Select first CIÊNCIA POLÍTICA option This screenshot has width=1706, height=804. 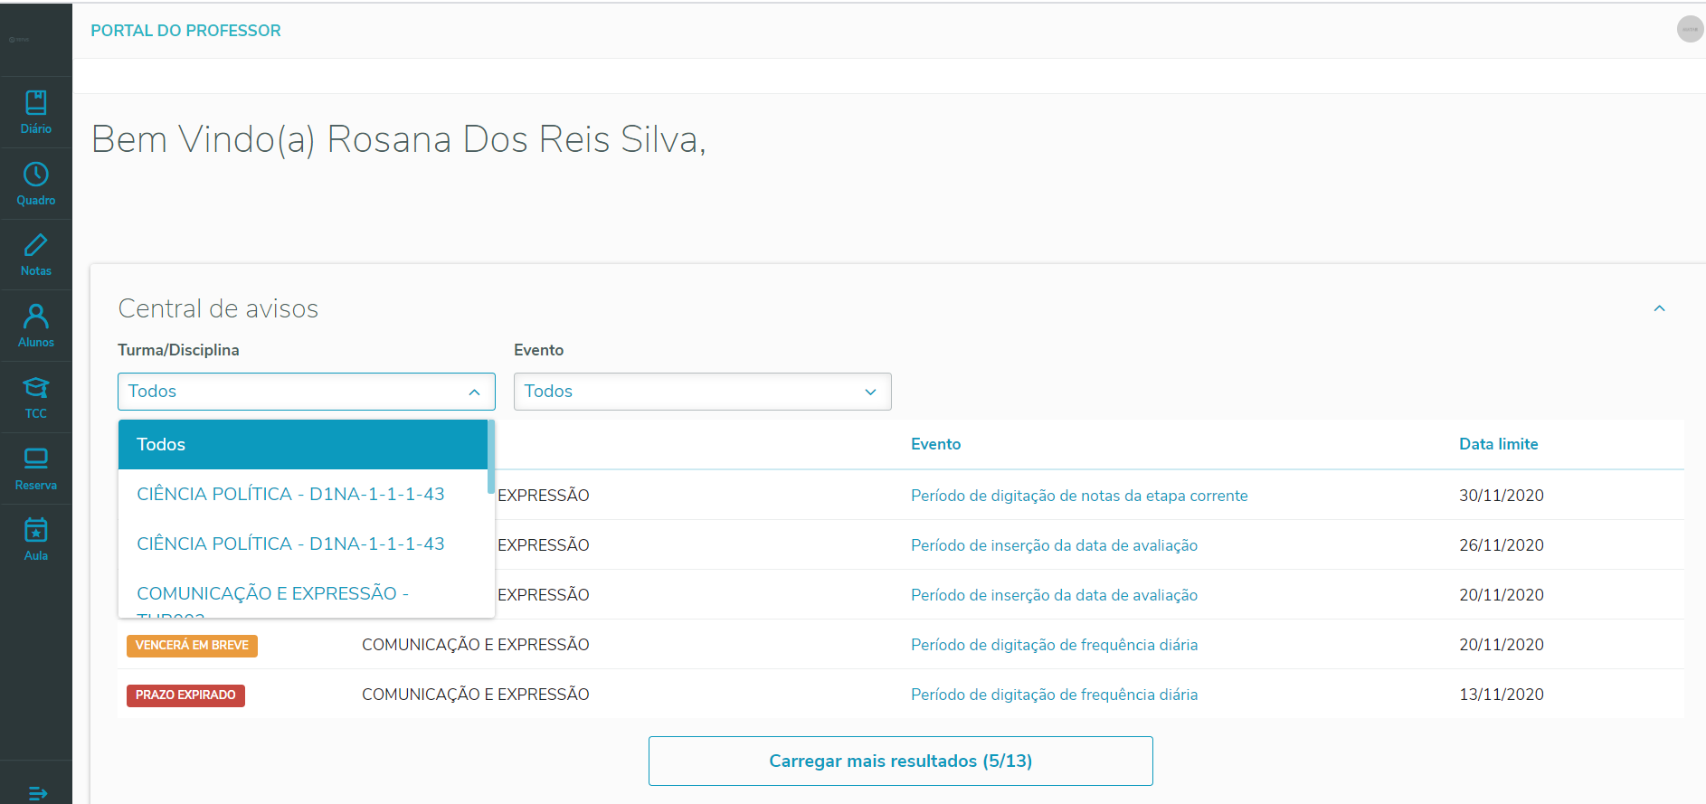click(290, 494)
